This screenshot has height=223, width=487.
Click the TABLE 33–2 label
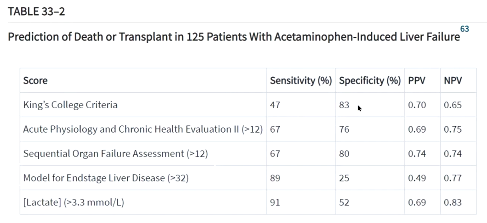point(36,12)
